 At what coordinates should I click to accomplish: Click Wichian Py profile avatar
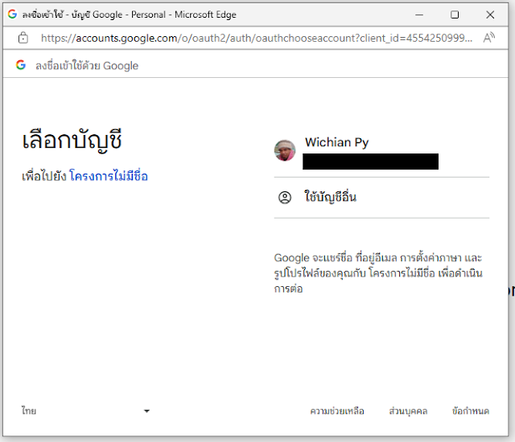285,150
